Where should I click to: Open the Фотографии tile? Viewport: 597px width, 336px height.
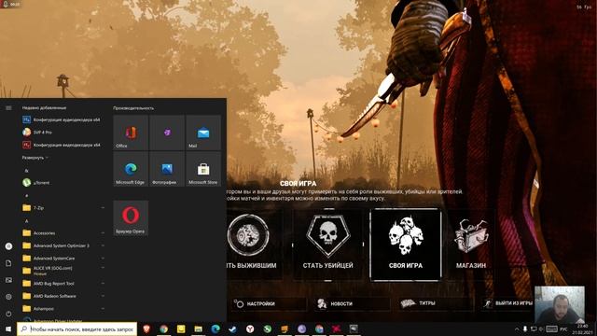167,169
